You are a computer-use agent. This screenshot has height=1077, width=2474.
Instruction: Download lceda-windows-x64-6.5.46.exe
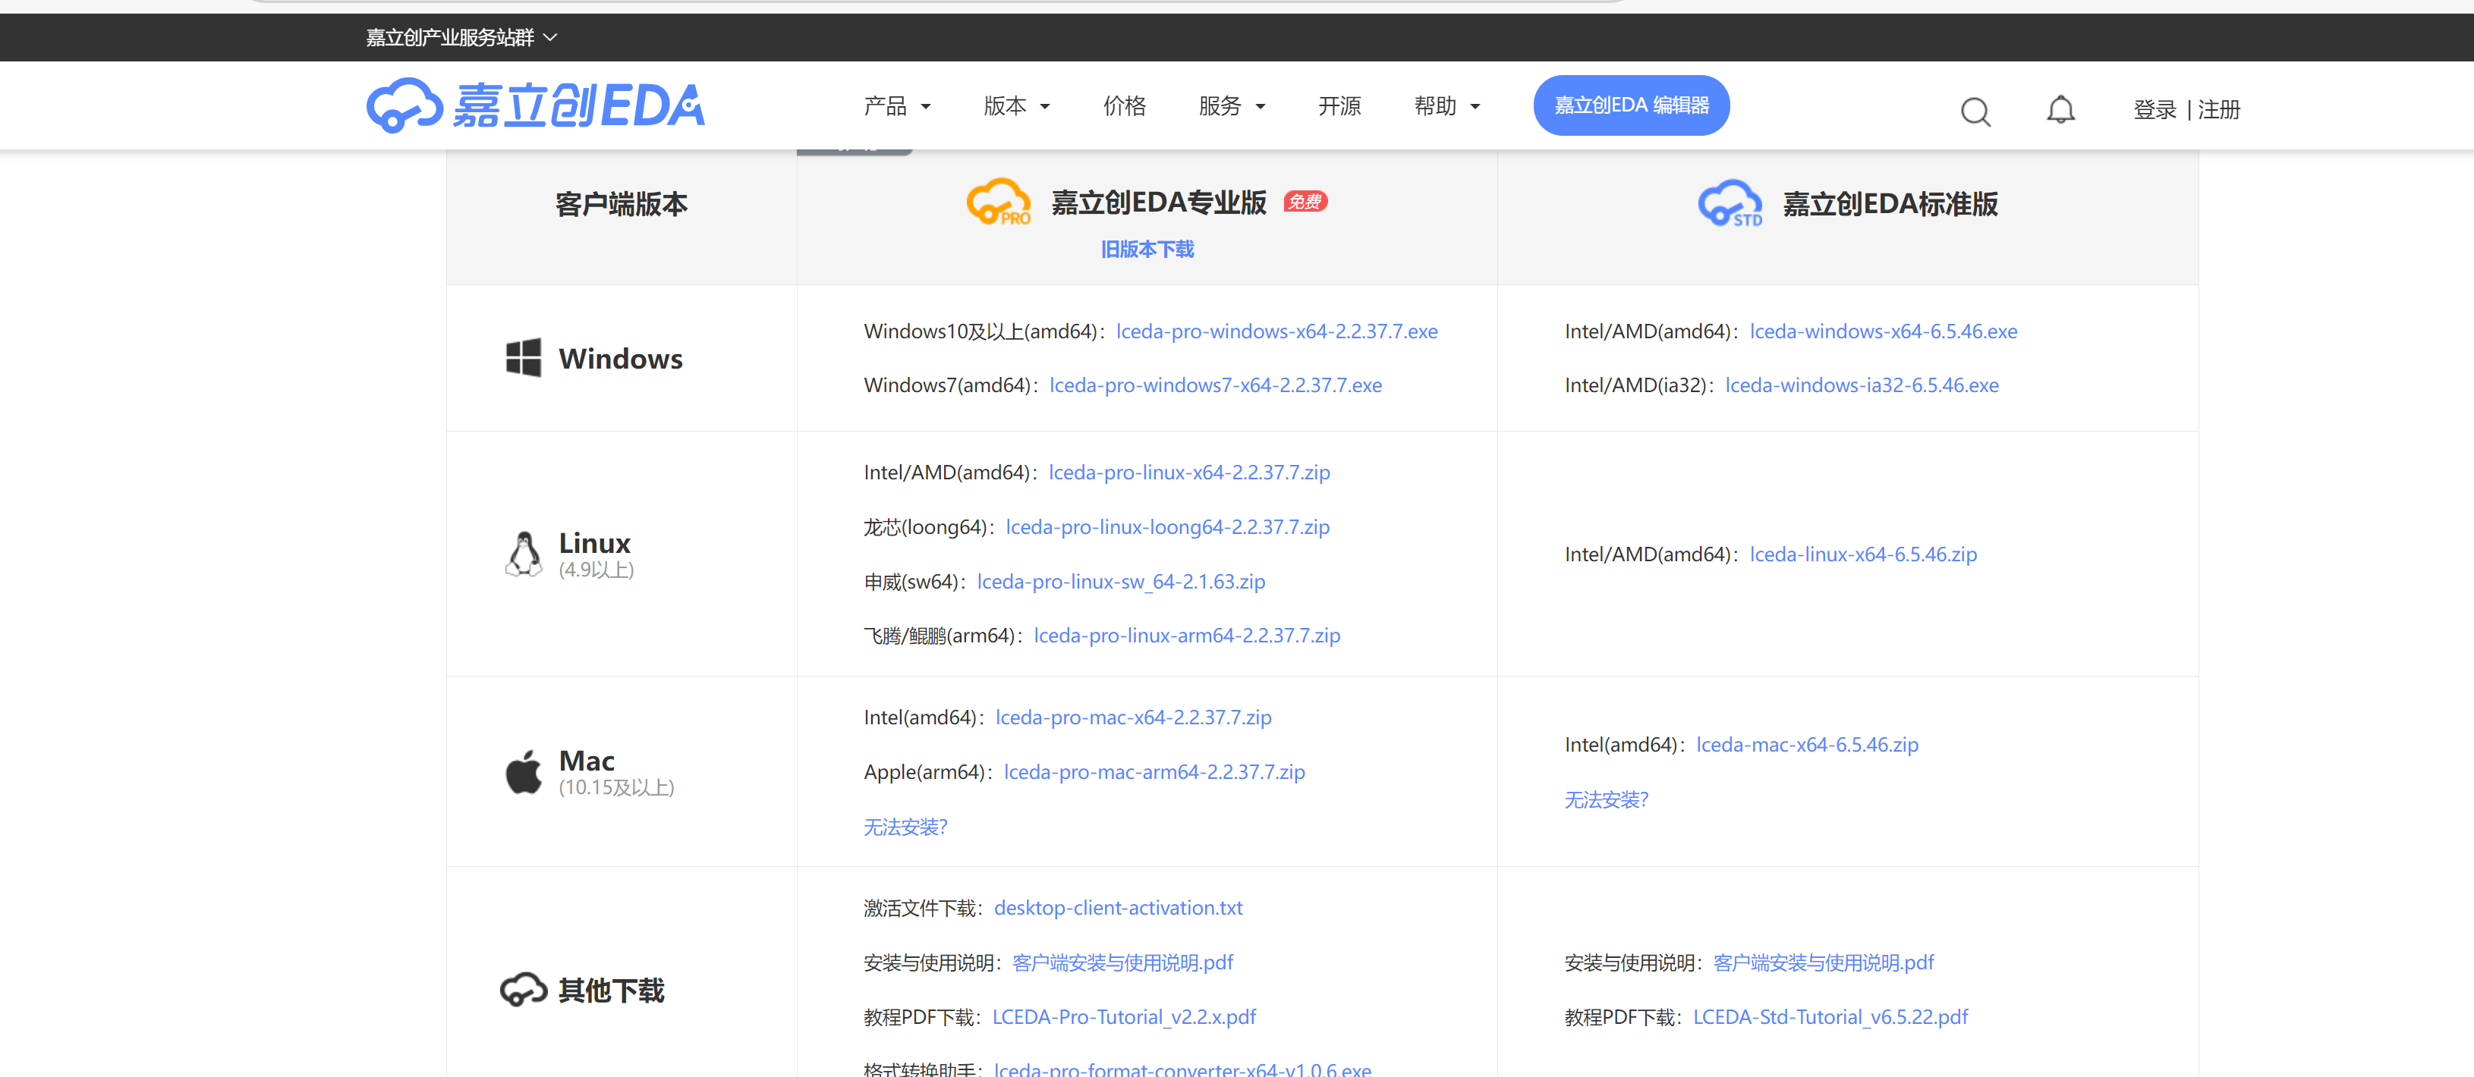pos(1882,331)
